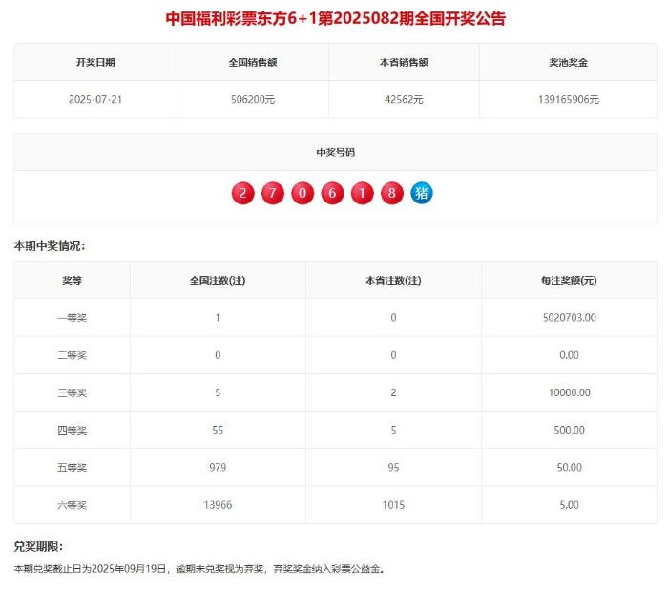
Task: Click the 中奖号码 section header
Action: 336,152
